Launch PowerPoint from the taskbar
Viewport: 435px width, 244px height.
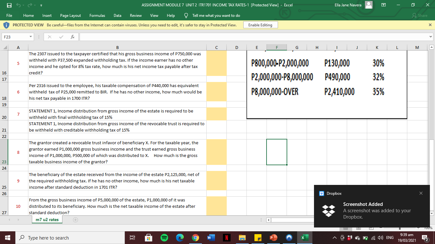pos(273,238)
